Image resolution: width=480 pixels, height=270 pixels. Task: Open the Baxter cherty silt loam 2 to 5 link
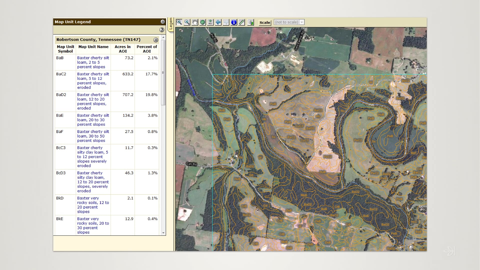[x=93, y=62]
